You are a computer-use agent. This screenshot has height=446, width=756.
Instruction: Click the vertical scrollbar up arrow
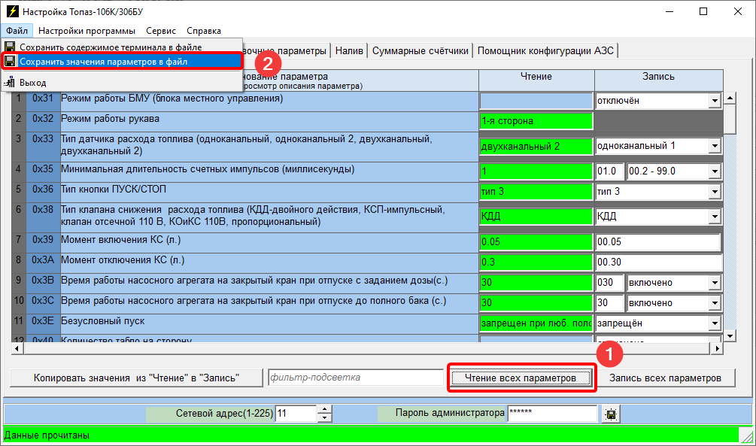tap(730, 99)
